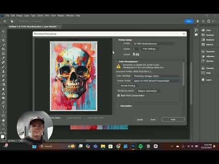Select the Rectangular Marquee tool
The height and width of the screenshot is (164, 219).
[x=3, y=36]
